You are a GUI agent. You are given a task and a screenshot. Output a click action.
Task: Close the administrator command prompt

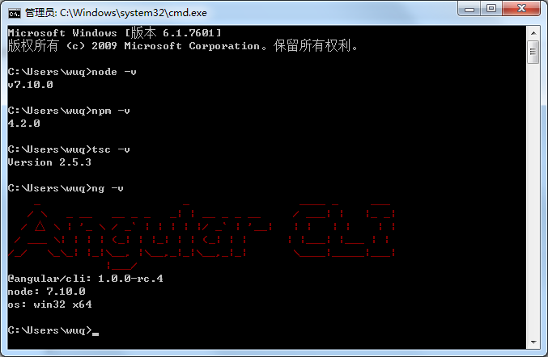pos(521,9)
